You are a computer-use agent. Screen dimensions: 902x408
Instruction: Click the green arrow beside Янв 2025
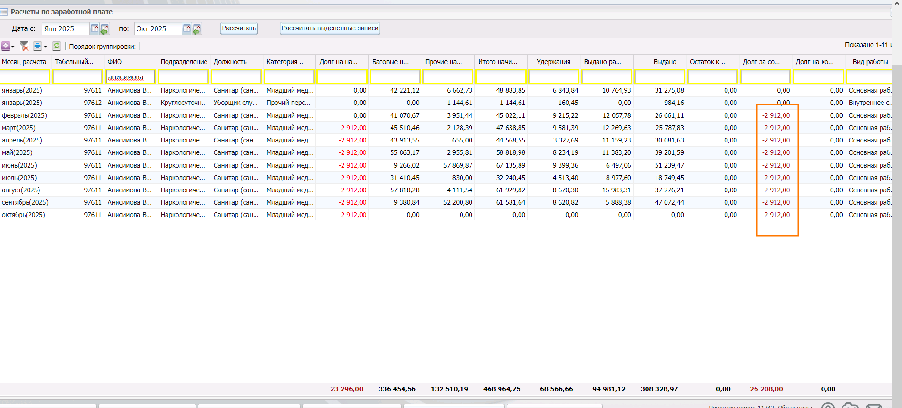tap(105, 29)
